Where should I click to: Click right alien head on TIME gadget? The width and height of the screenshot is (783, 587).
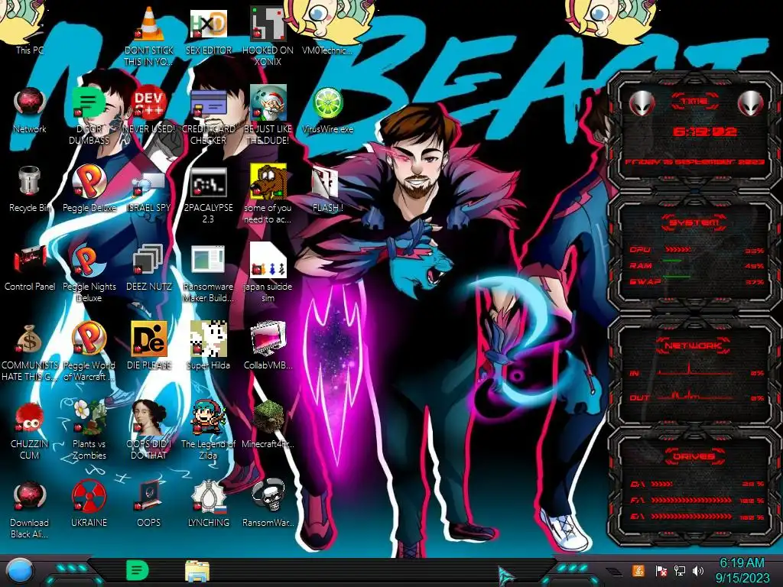pyautogui.click(x=750, y=103)
